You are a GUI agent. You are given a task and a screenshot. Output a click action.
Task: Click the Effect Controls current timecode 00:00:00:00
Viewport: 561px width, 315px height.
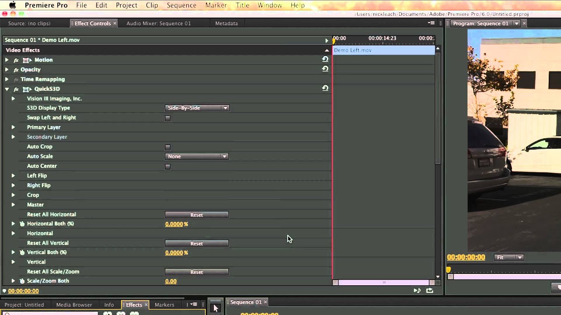(x=23, y=291)
